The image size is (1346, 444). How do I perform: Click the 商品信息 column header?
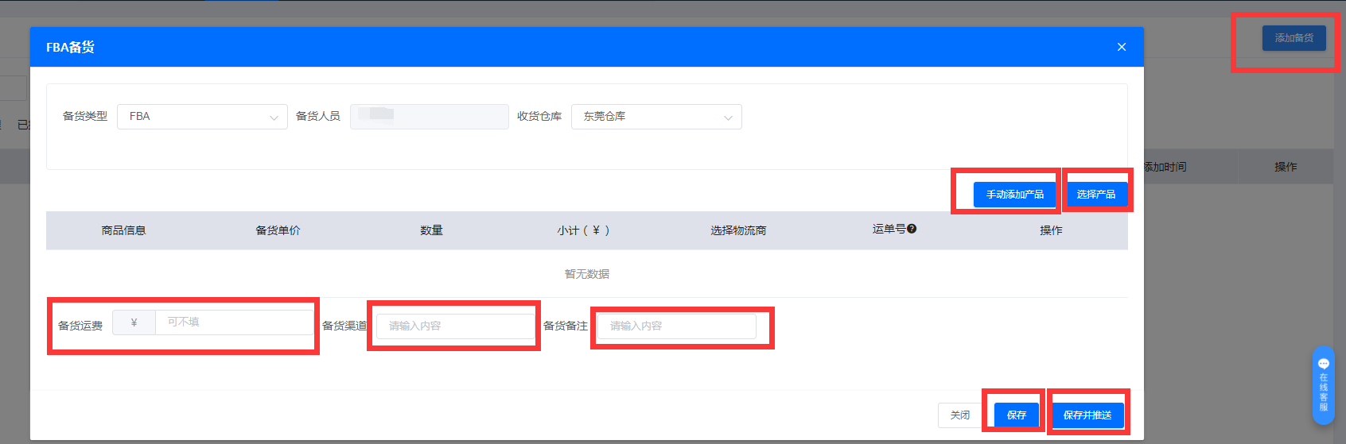[123, 231]
